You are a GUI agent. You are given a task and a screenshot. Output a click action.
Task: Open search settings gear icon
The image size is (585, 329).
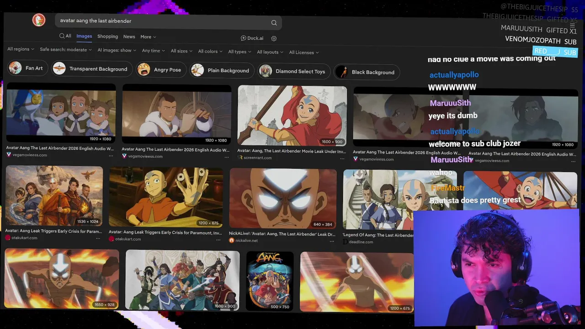point(274,38)
